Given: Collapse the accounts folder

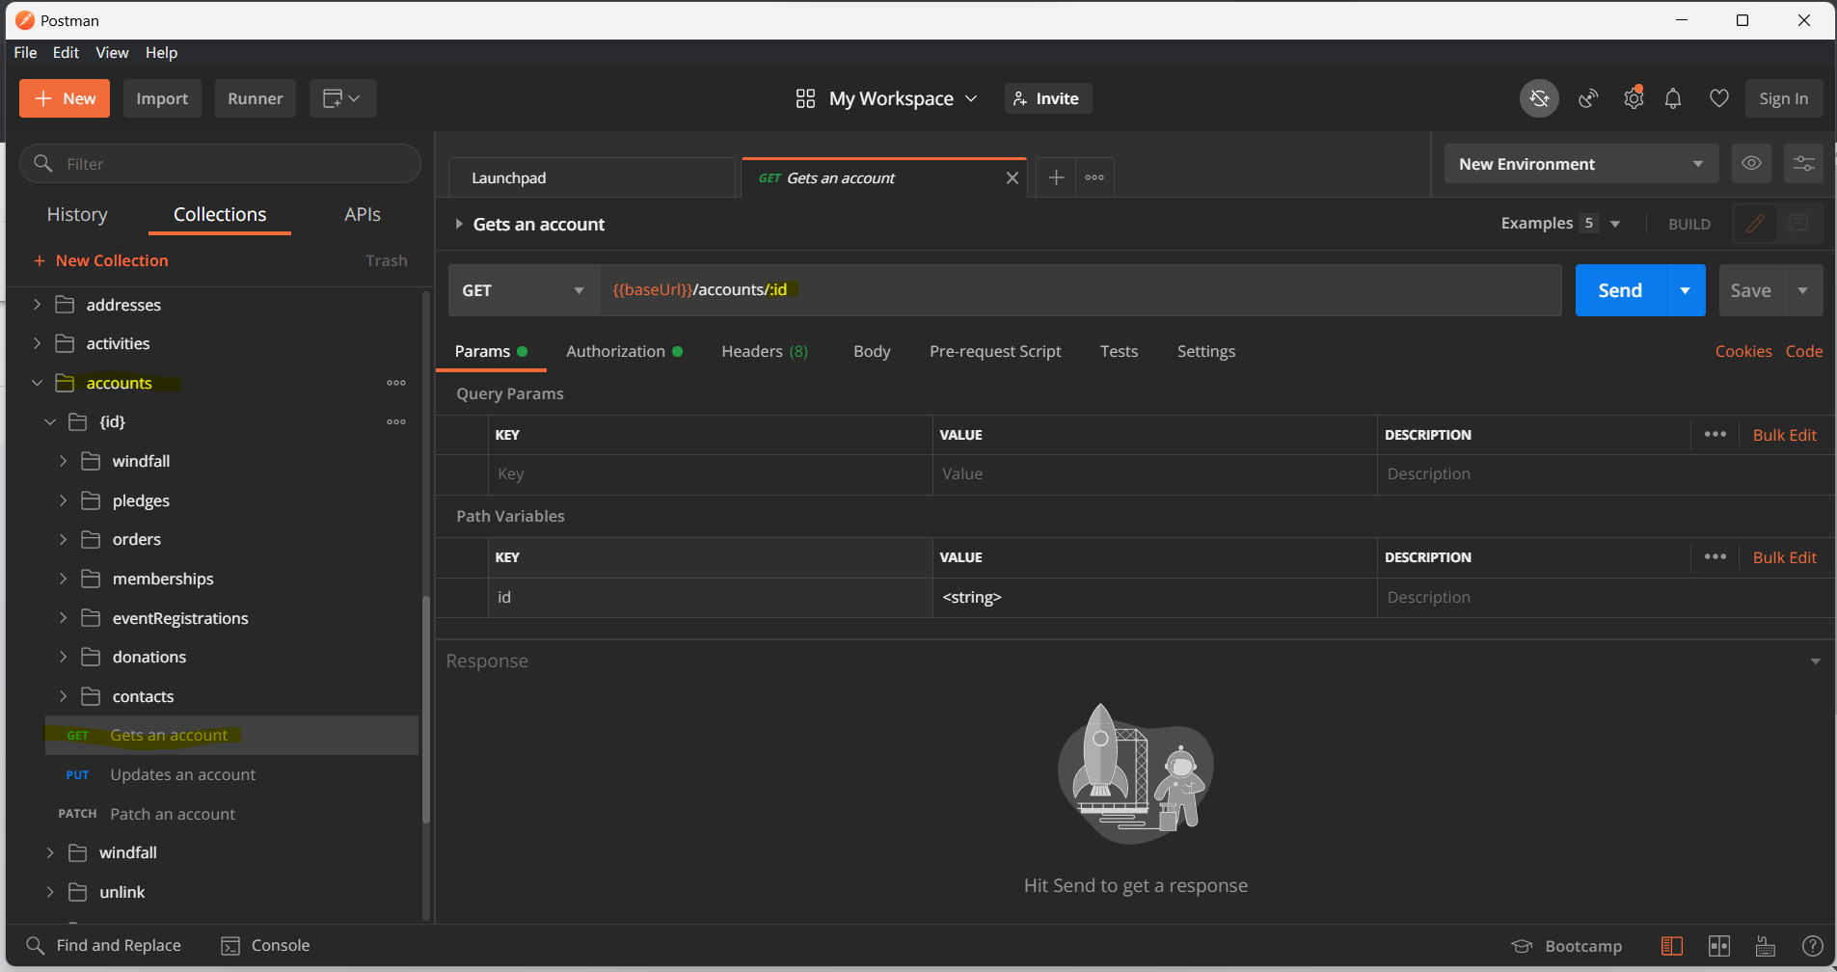Looking at the screenshot, I should [x=38, y=383].
